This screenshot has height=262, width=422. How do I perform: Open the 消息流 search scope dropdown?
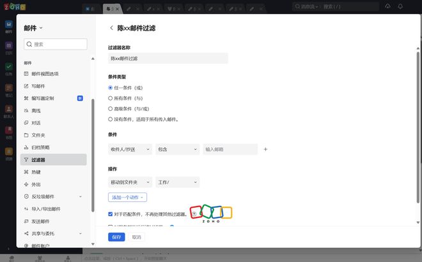tap(306, 6)
